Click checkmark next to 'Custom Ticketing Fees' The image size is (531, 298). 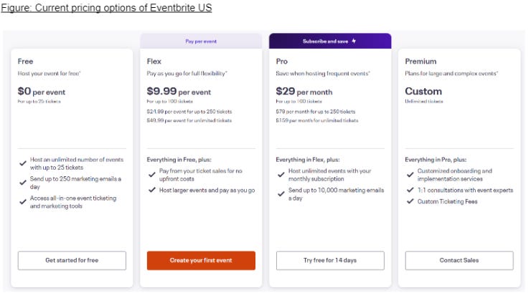point(410,201)
